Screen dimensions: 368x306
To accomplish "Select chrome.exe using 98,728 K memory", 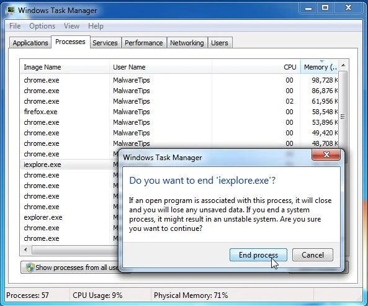I will click(179, 80).
